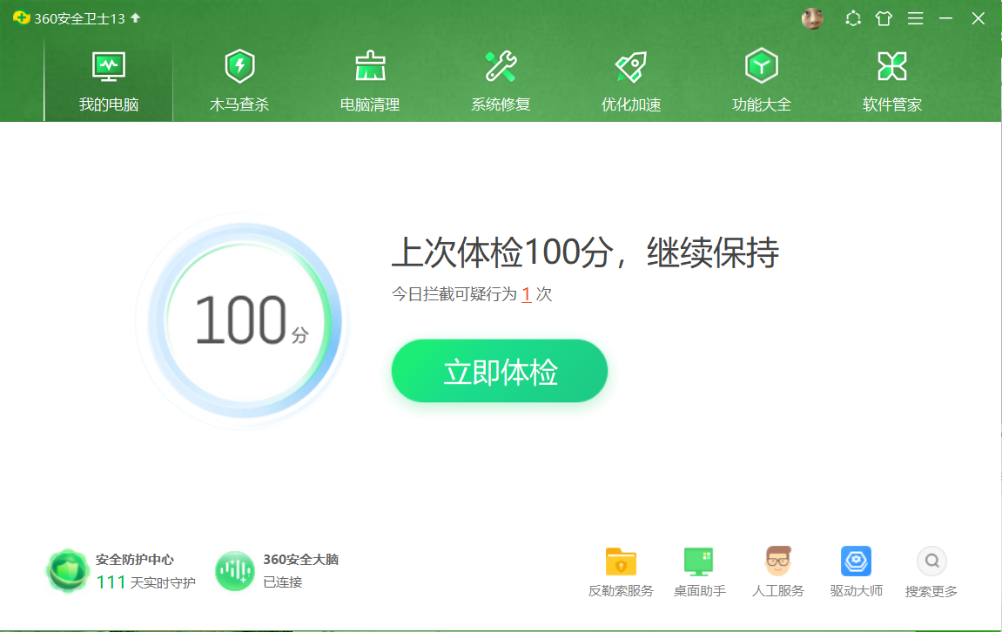Launch 反勒索服务 folder icon

[621, 561]
